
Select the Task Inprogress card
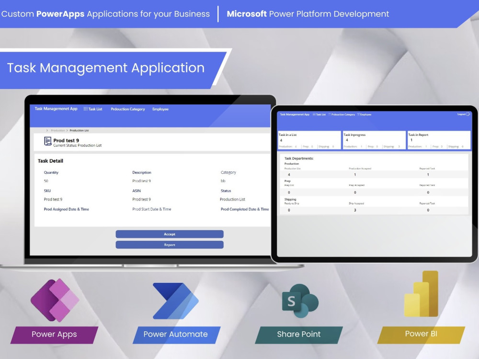click(x=374, y=140)
